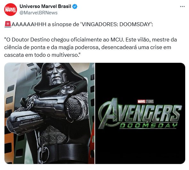Image resolution: width=189 pixels, height=170 pixels.
Task: Click the large Avengers 'A' emblem
Action: [x=109, y=113]
